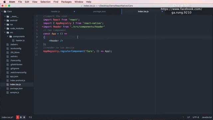The width and height of the screenshot is (213, 120).
Task: Click 'const App' code line
Action: (x=55, y=34)
